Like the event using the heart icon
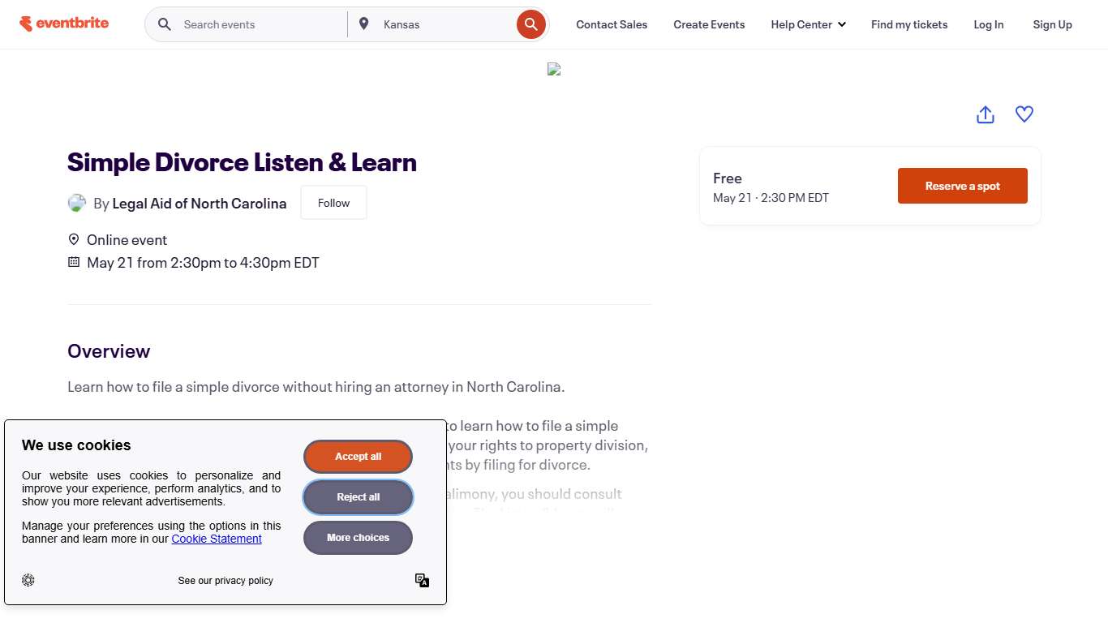Image resolution: width=1108 pixels, height=623 pixels. 1024,114
